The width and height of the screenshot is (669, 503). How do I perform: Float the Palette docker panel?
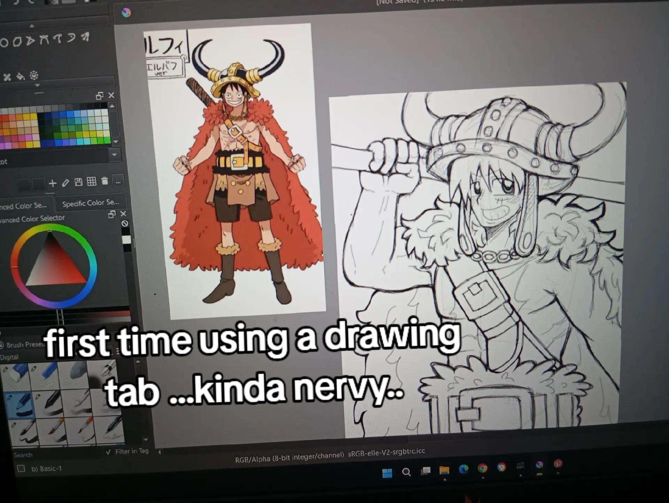tap(100, 96)
